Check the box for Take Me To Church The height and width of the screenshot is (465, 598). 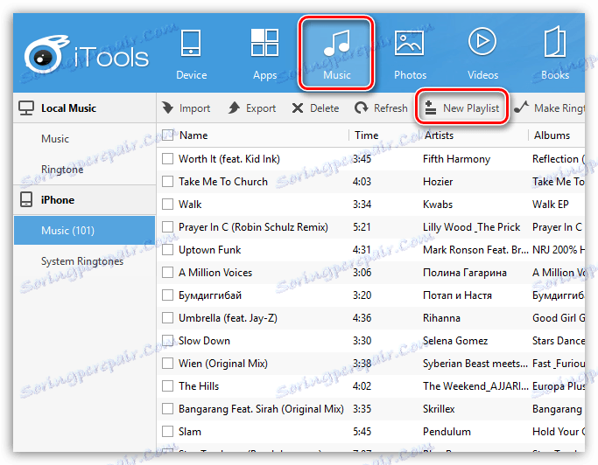coord(167,182)
